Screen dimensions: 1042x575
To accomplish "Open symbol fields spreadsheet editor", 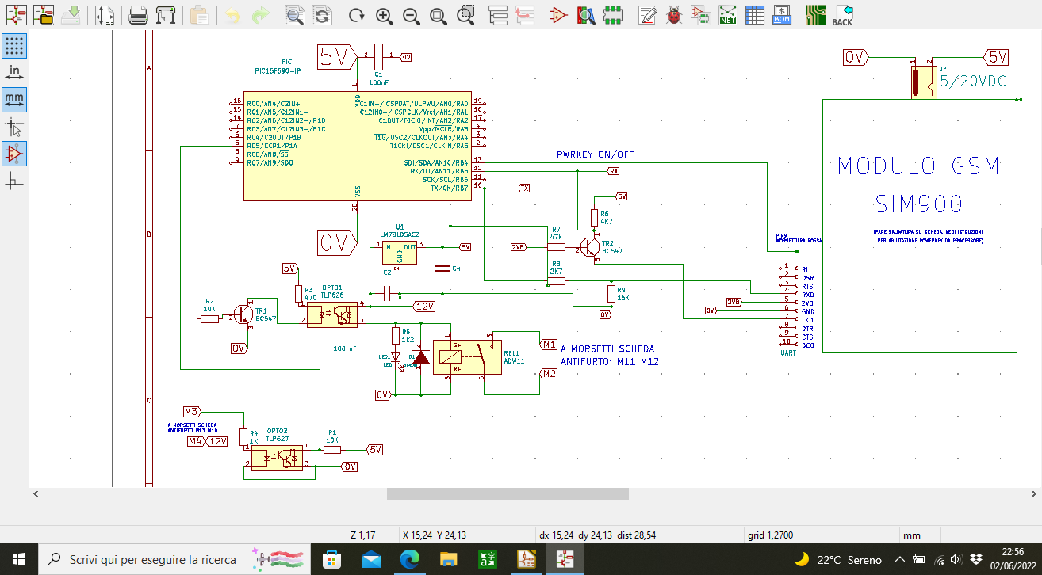I will (755, 15).
